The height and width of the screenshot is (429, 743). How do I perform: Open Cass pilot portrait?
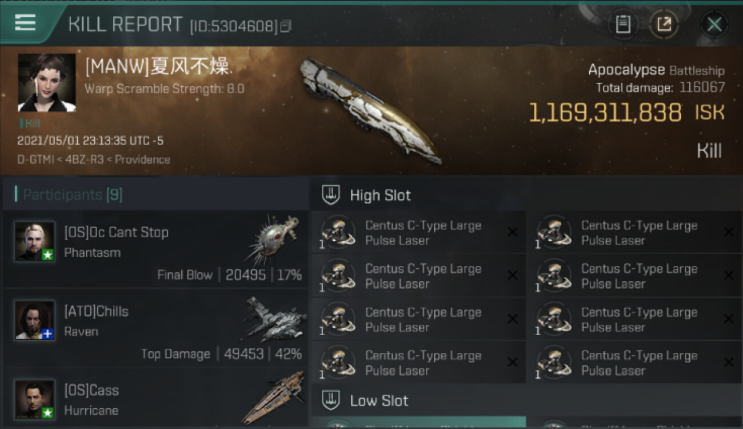tap(35, 399)
